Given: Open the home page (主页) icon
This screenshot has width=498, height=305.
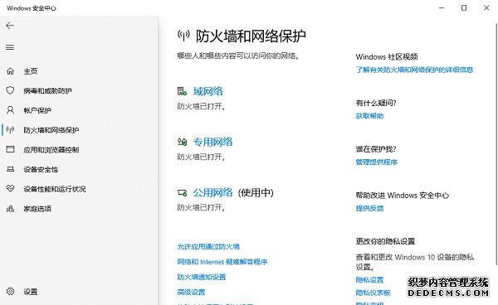Looking at the screenshot, I should coord(10,71).
